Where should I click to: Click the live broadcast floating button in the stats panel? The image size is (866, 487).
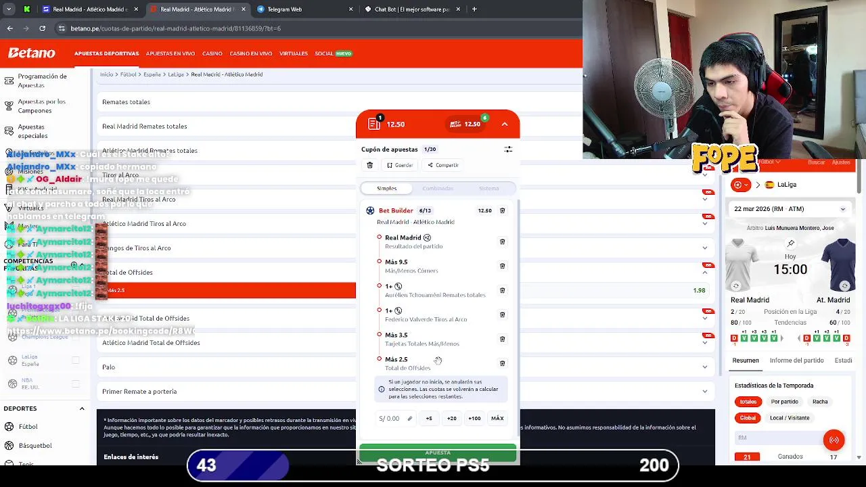click(834, 440)
